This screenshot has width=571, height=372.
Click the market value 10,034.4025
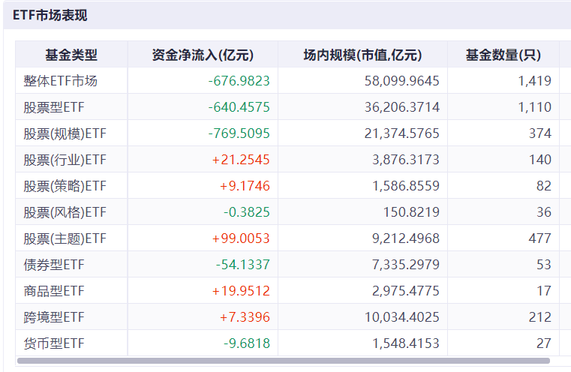coord(402,317)
